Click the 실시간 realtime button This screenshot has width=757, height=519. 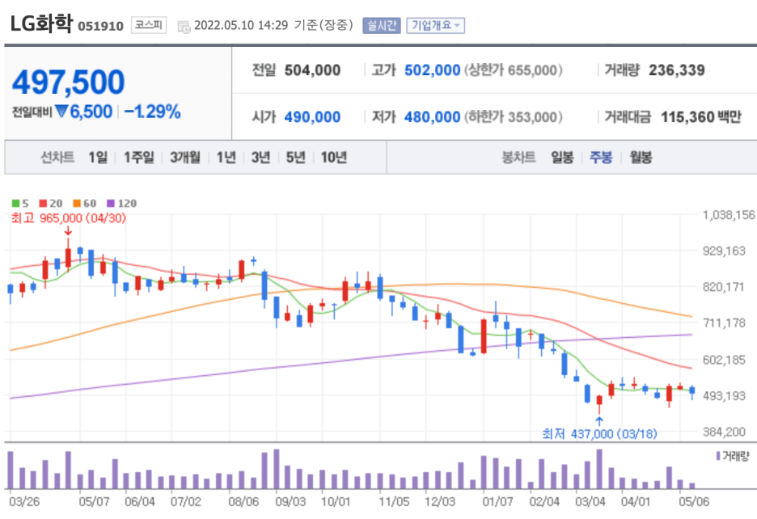382,25
